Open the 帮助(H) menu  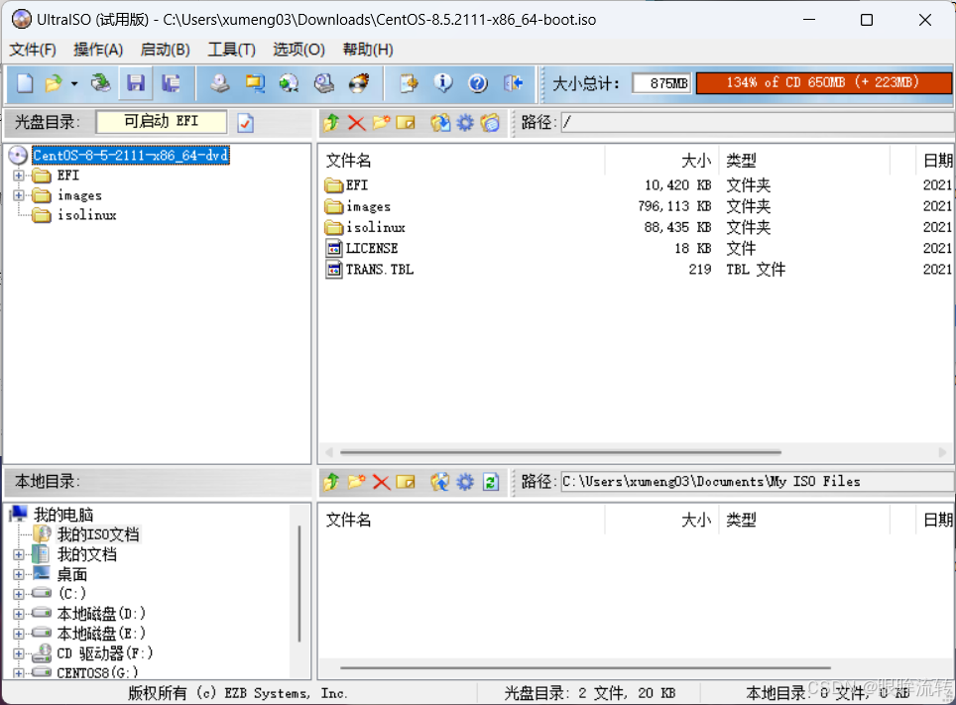click(x=368, y=50)
